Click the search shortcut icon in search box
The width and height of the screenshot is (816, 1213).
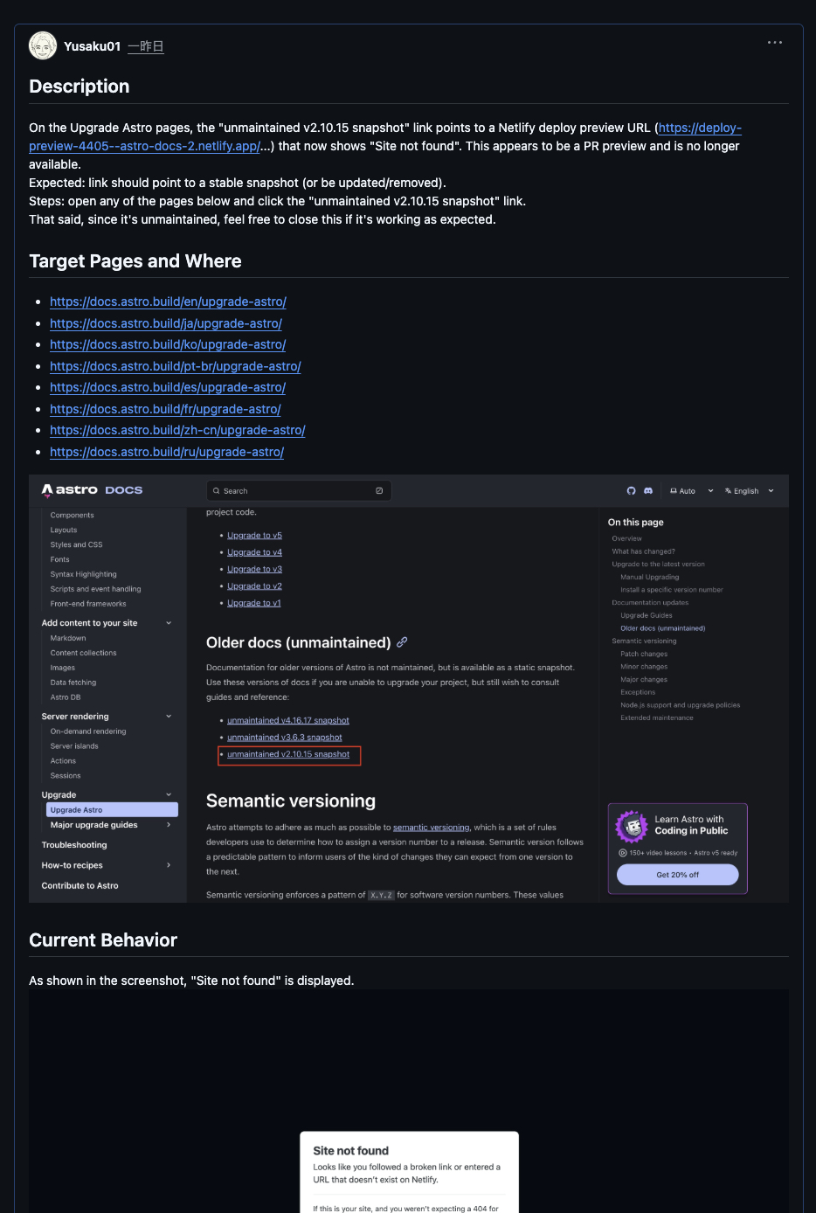click(379, 491)
